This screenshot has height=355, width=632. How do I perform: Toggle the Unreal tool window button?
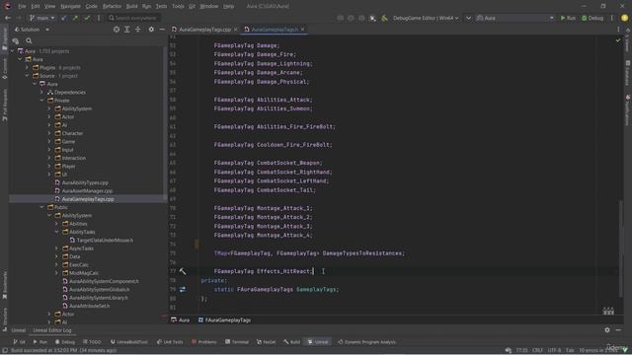pyautogui.click(x=318, y=342)
